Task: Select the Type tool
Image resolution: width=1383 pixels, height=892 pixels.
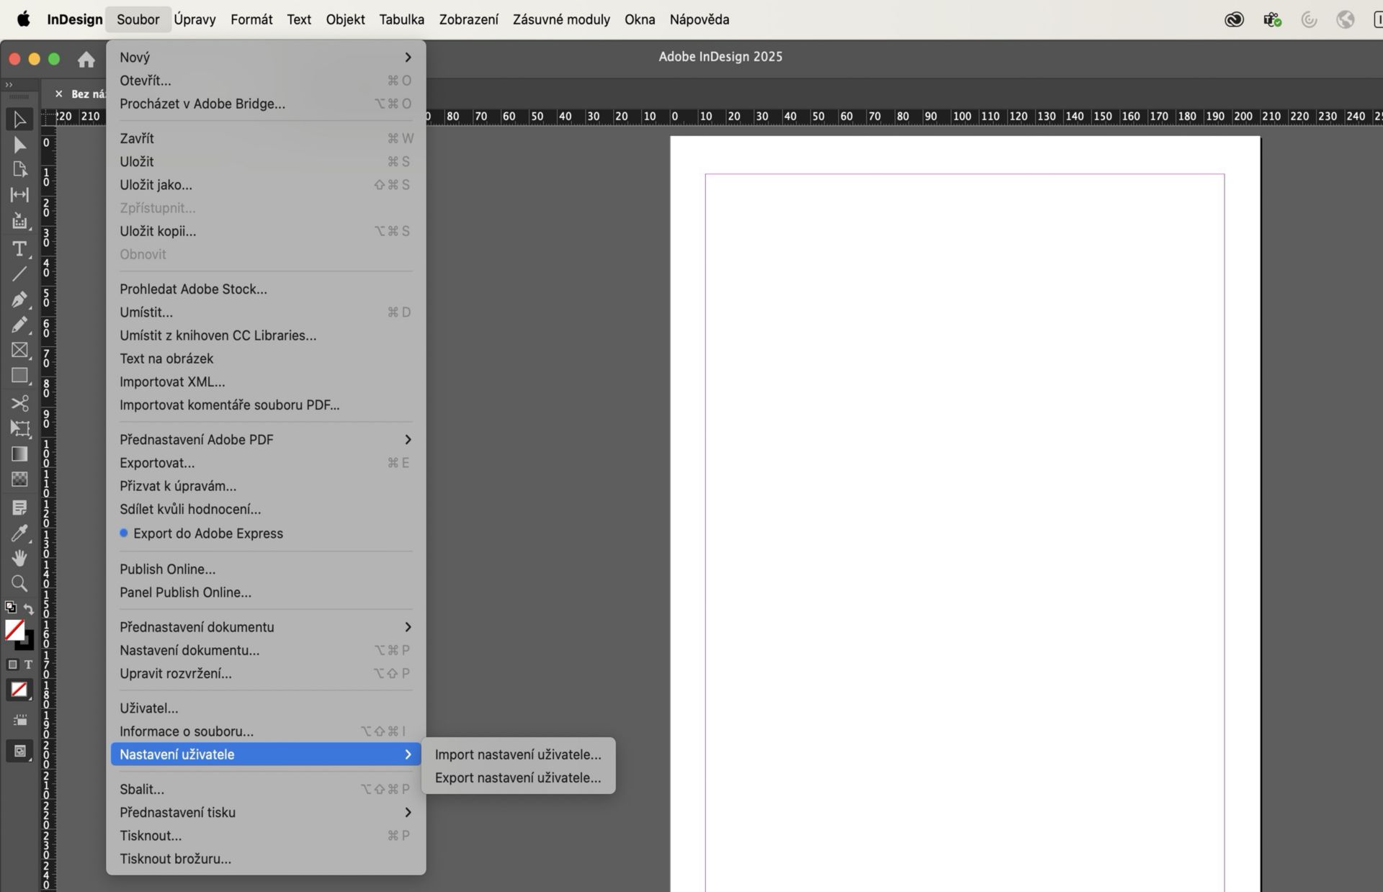Action: coord(19,249)
